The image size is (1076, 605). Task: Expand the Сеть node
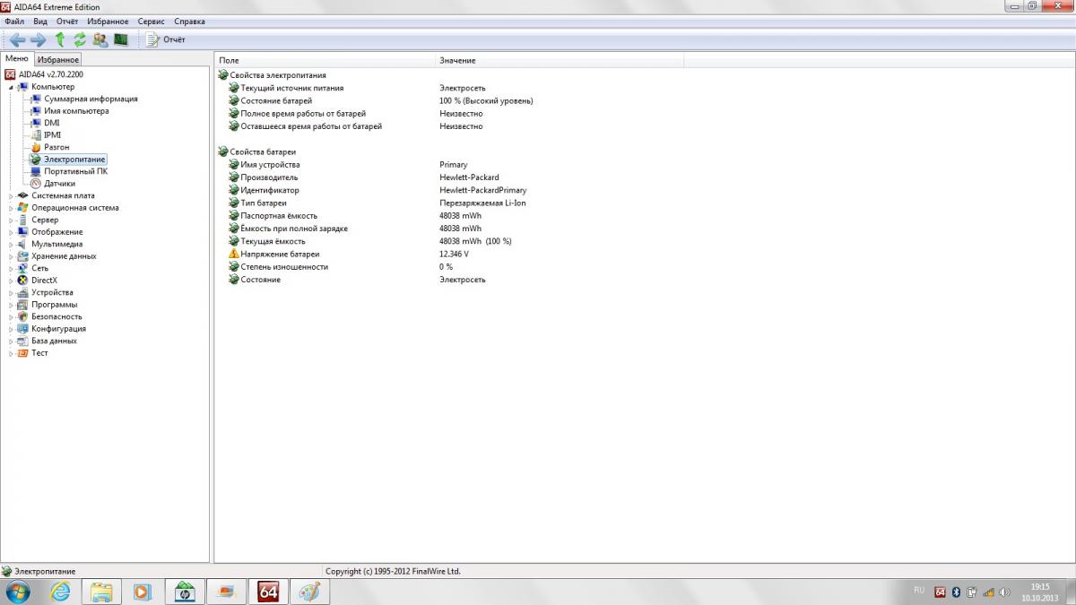[12, 268]
